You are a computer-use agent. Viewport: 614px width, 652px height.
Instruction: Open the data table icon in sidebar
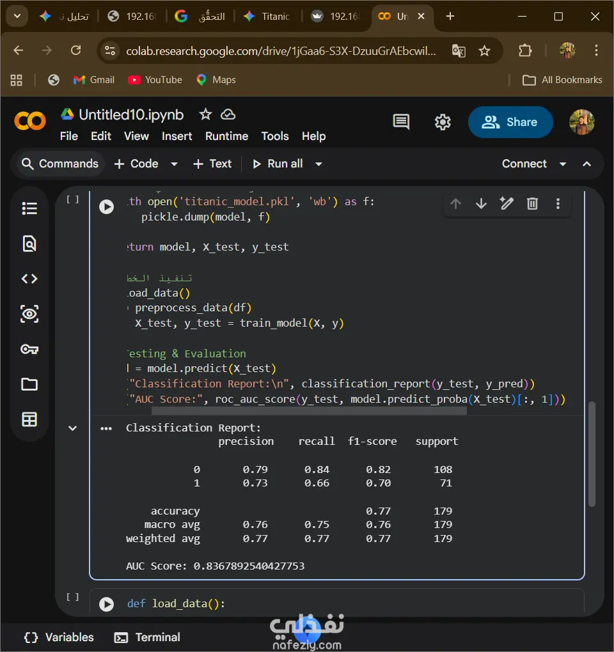[29, 419]
